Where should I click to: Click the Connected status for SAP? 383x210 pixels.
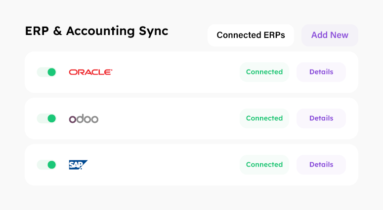pyautogui.click(x=264, y=165)
